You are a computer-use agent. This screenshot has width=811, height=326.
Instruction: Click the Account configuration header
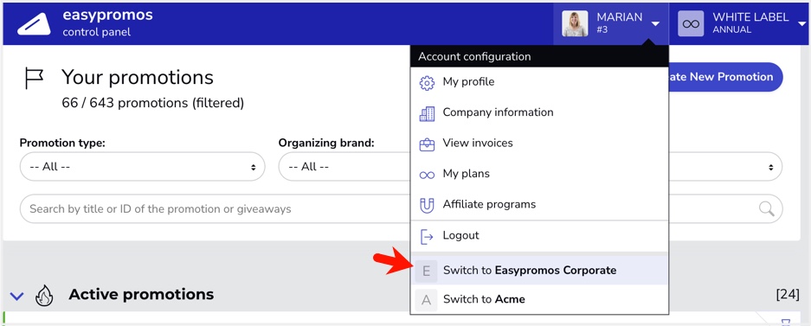[x=539, y=56]
